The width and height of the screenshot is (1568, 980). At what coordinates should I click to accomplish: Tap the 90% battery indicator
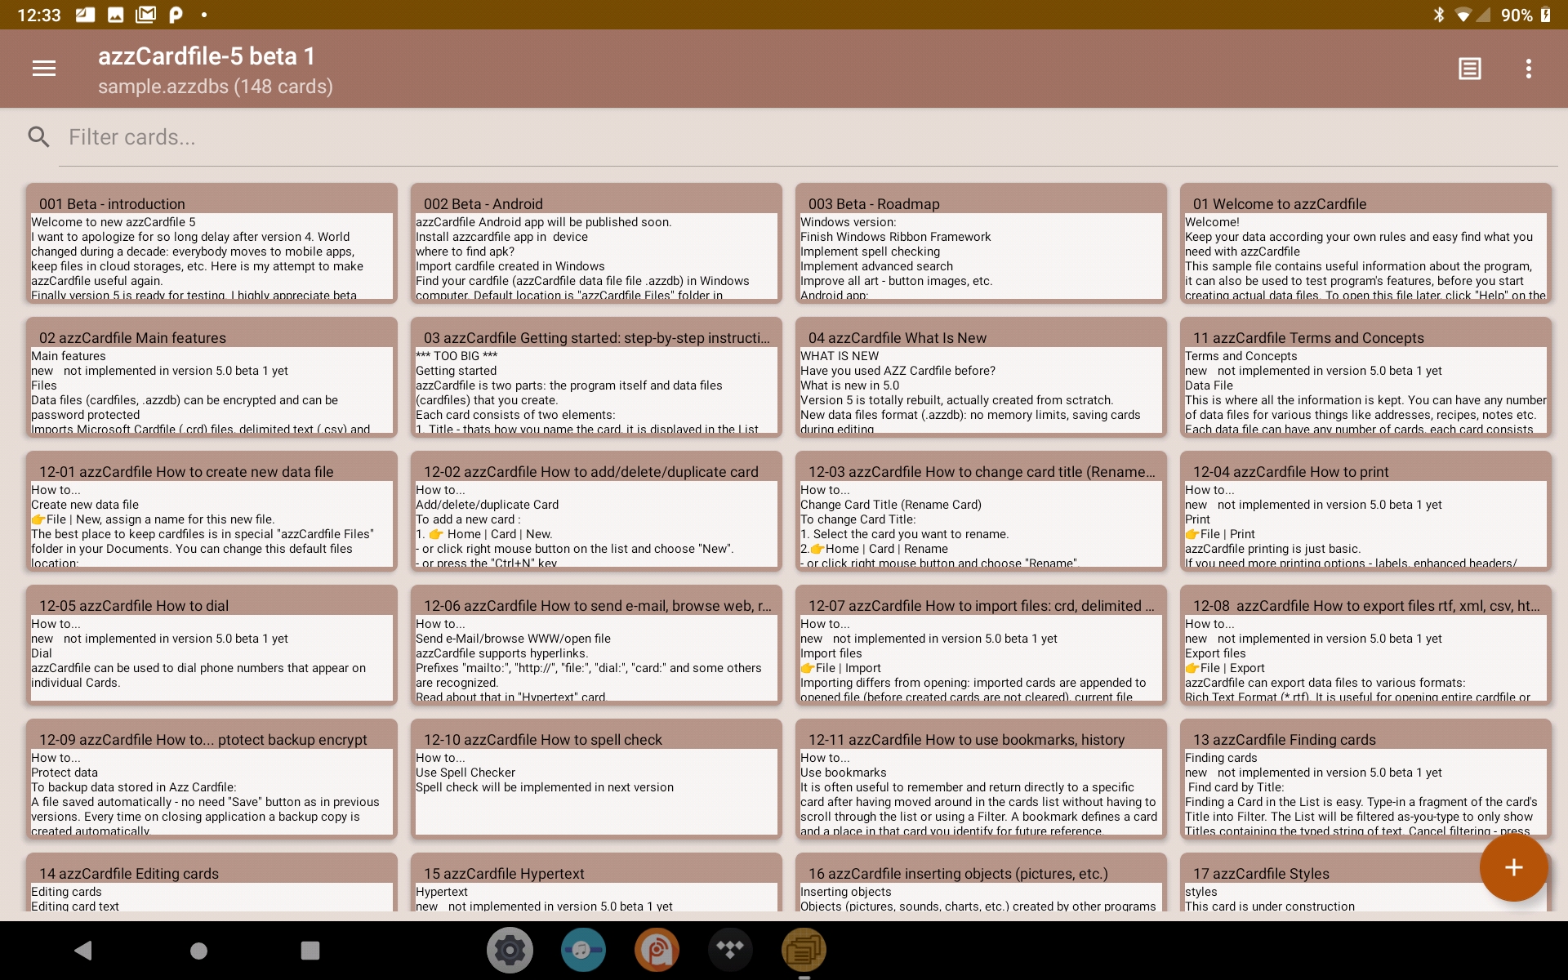click(1525, 15)
